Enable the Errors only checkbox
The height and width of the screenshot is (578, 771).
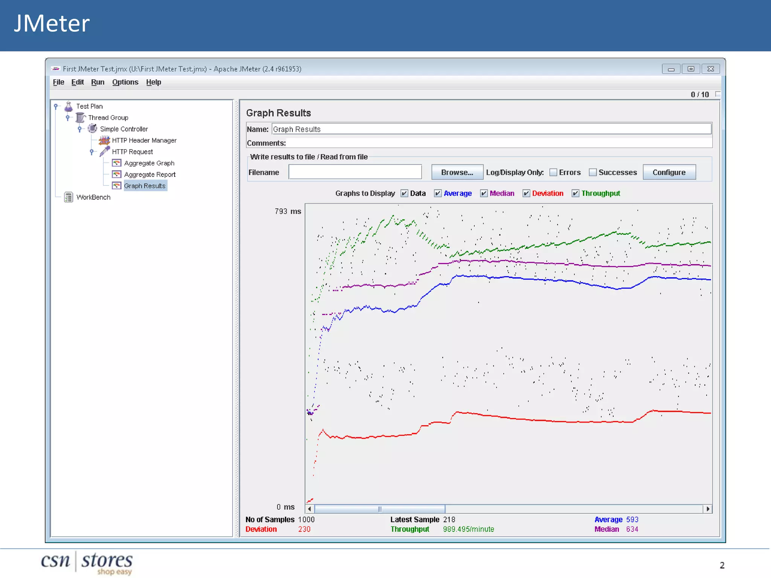pyautogui.click(x=553, y=172)
